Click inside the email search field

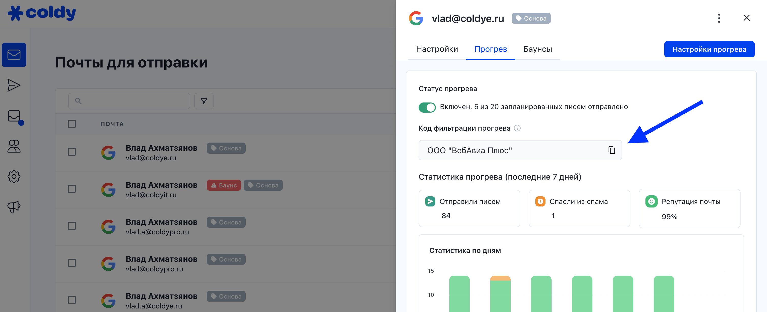(x=129, y=101)
